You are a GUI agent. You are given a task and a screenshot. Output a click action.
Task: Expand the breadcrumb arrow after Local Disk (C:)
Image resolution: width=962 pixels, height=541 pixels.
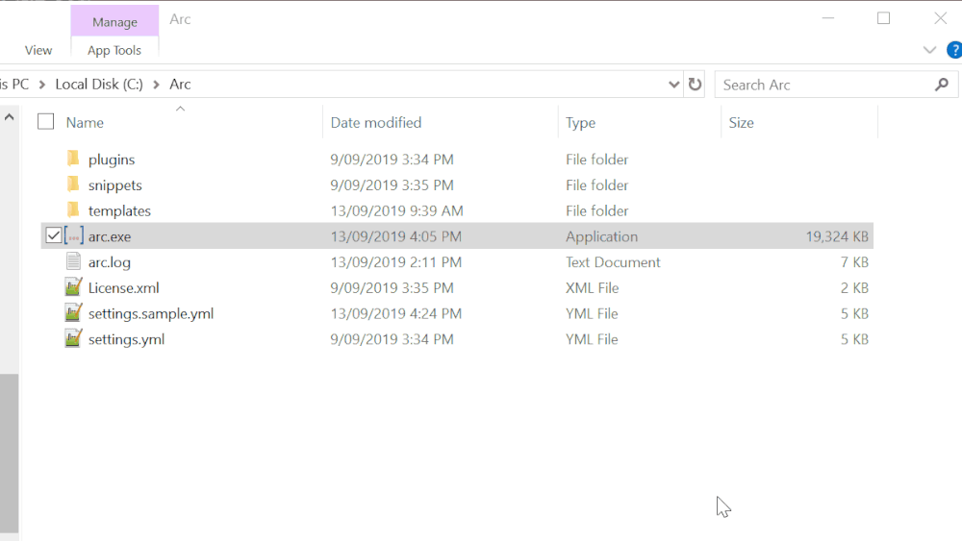[x=156, y=85]
